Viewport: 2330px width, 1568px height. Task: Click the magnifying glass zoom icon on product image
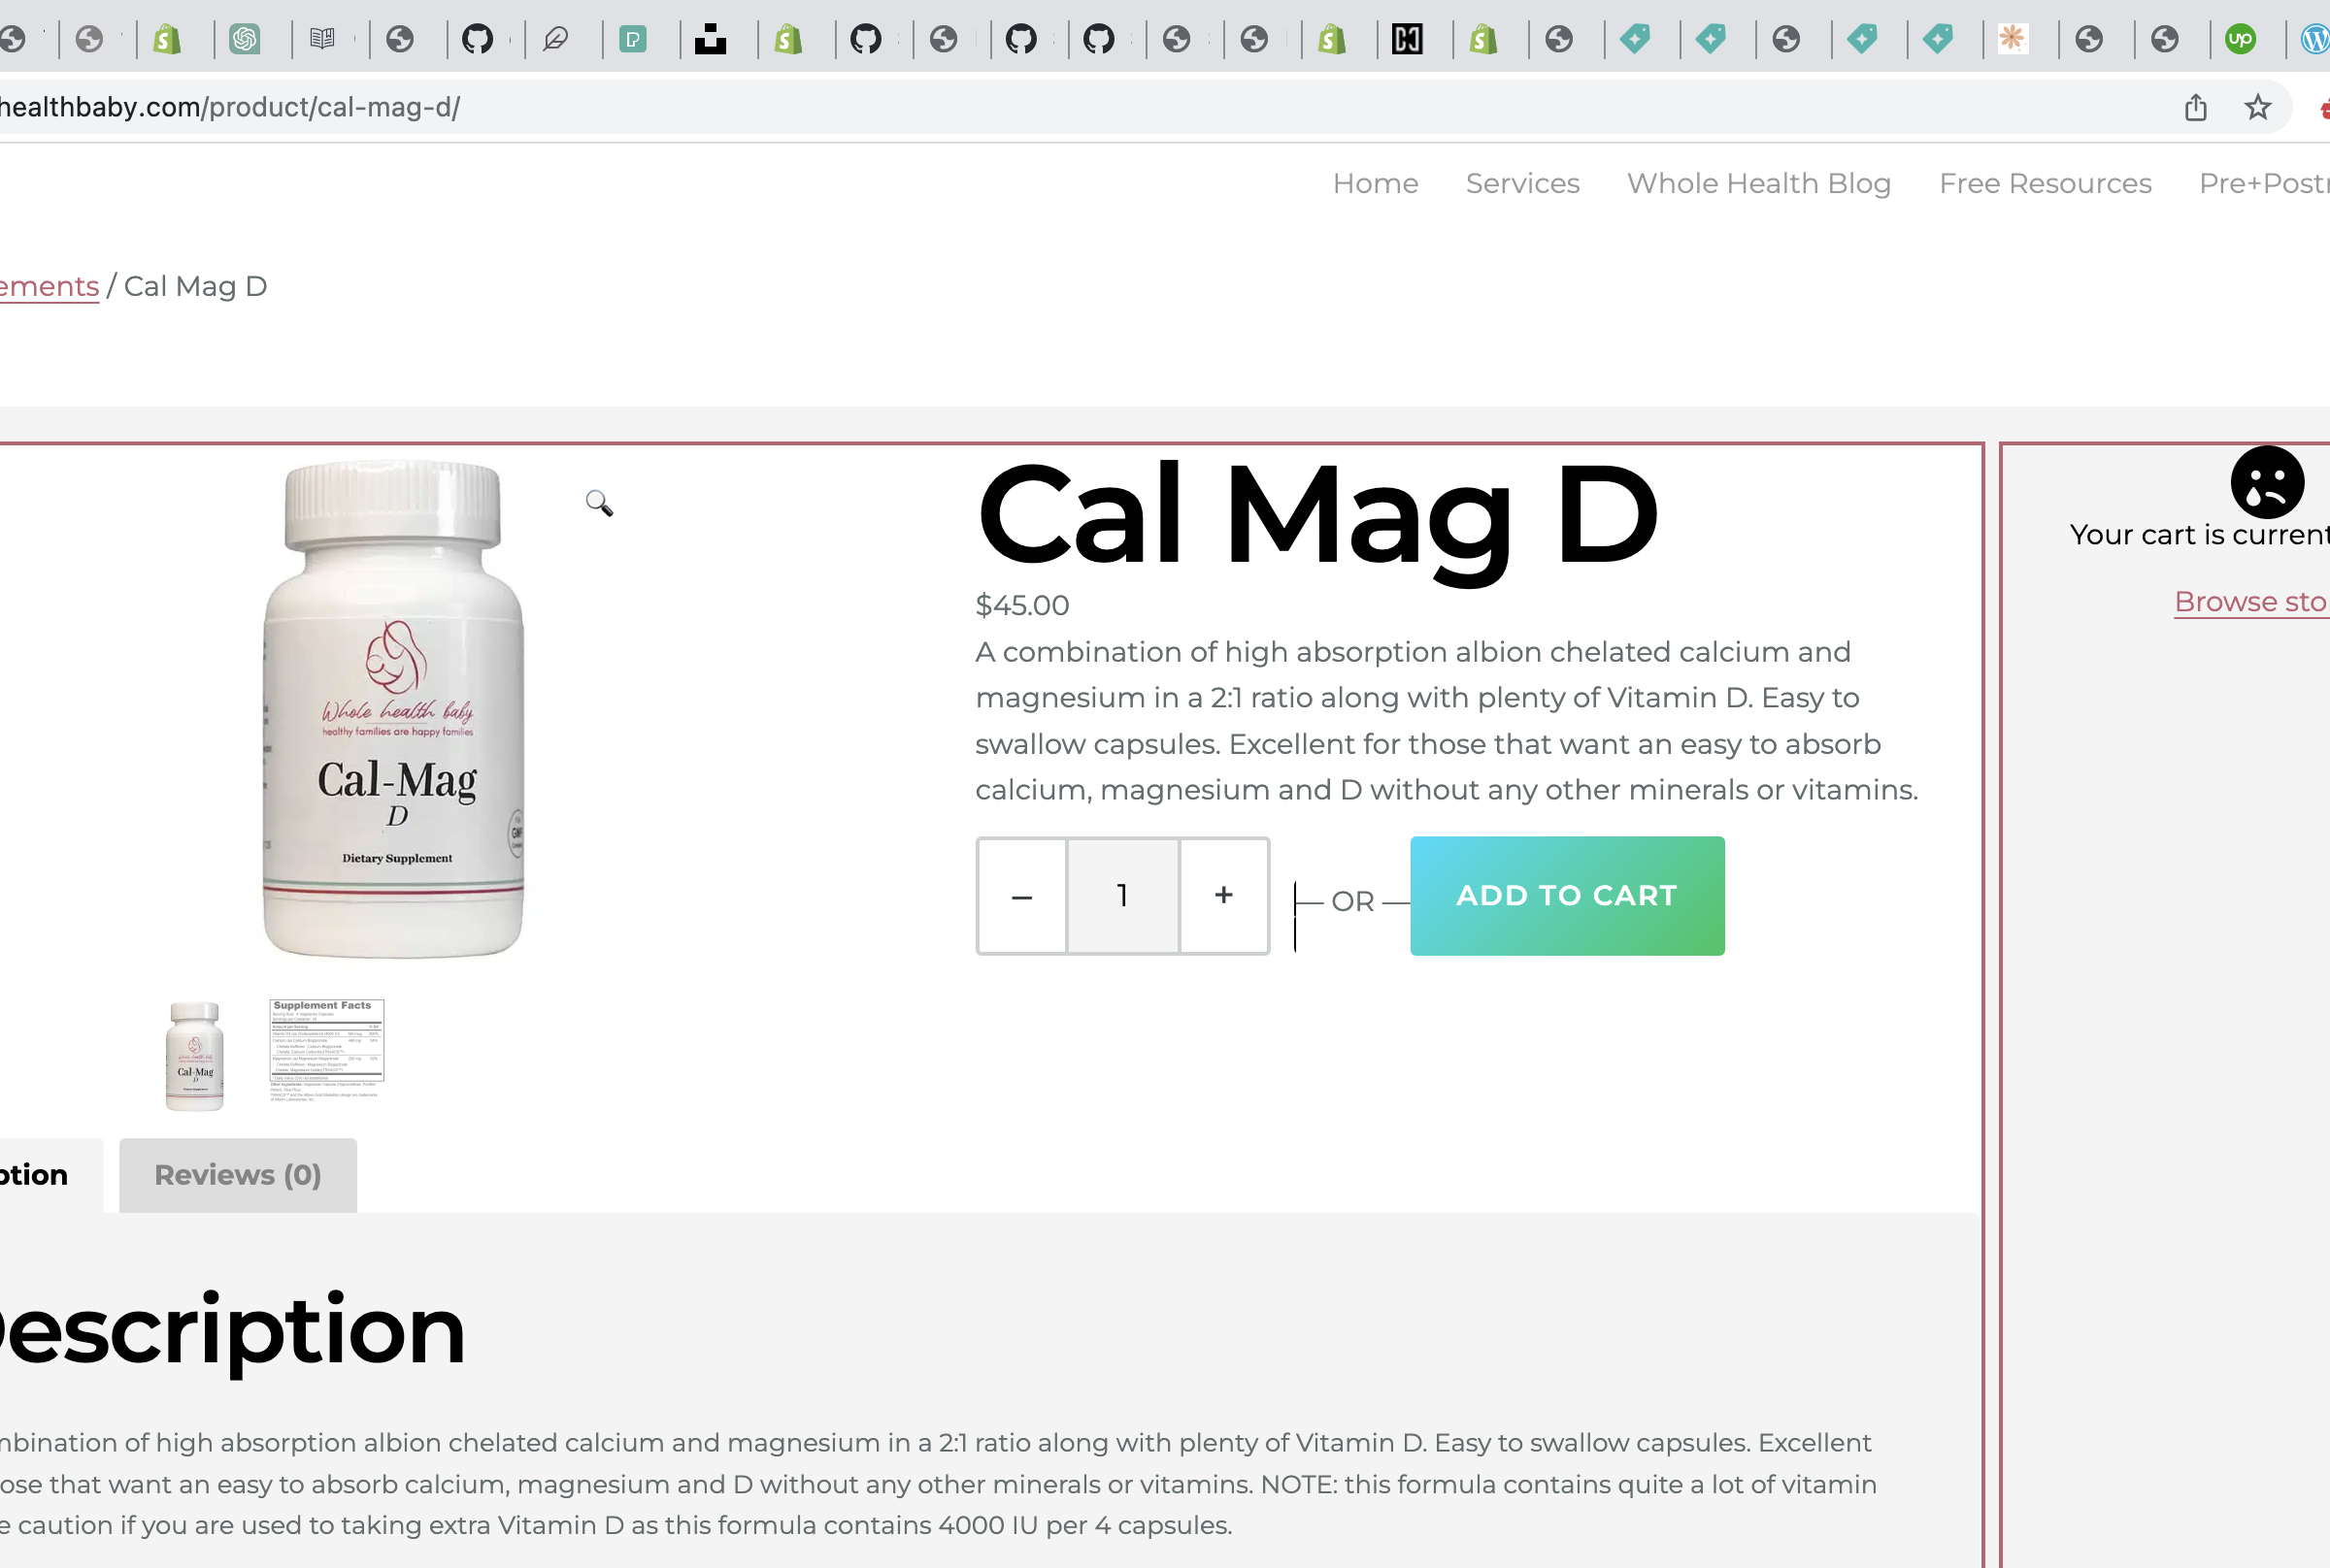point(599,503)
